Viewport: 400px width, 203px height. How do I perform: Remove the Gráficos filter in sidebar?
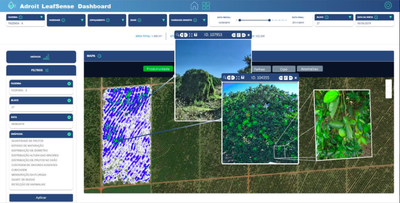[x=69, y=134]
